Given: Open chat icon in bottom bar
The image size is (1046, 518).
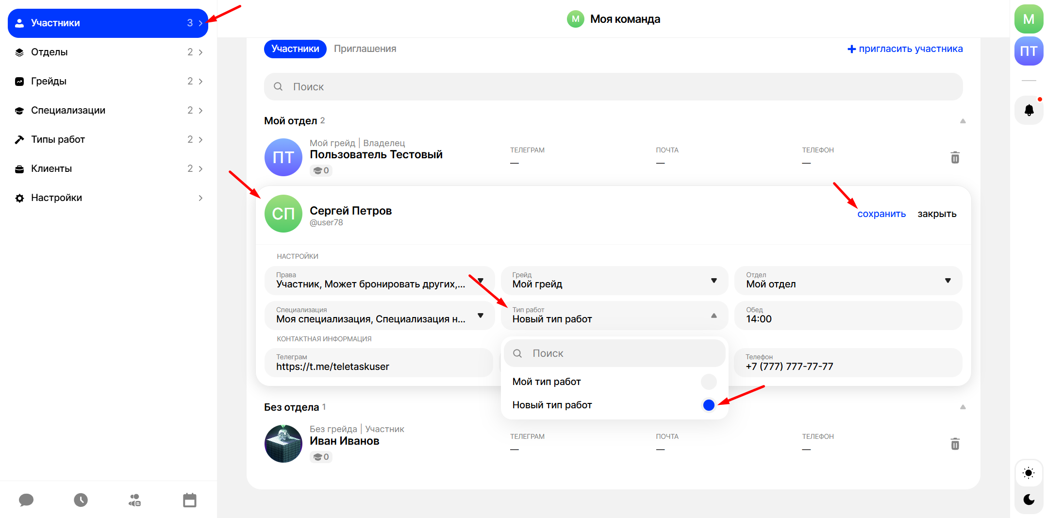Looking at the screenshot, I should click(26, 500).
